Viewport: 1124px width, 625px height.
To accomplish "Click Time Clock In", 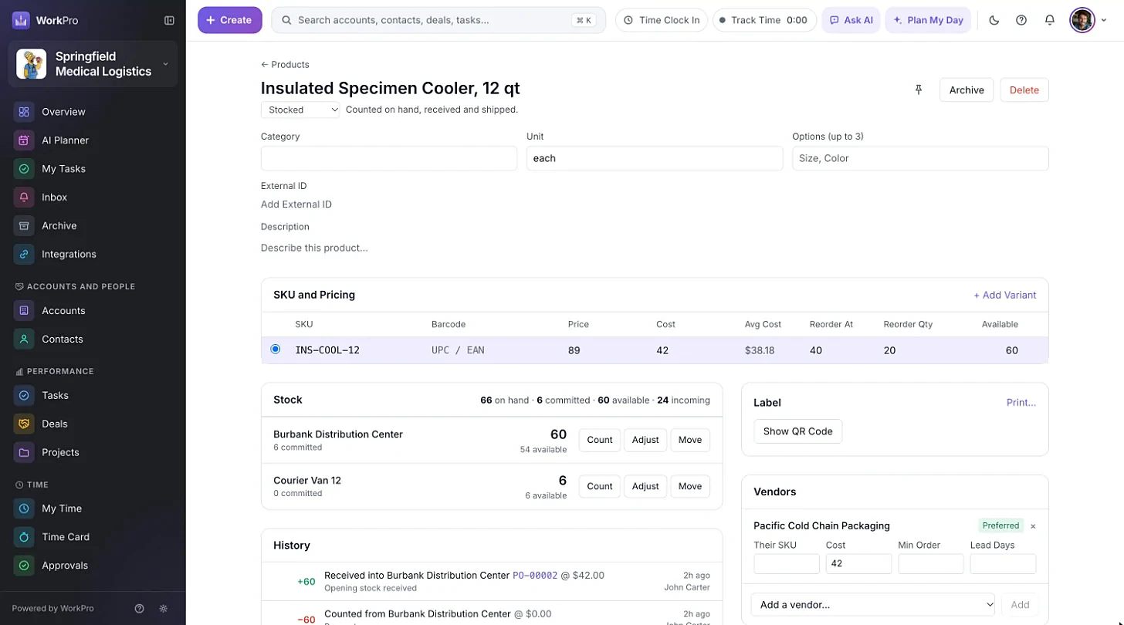I will pos(662,20).
